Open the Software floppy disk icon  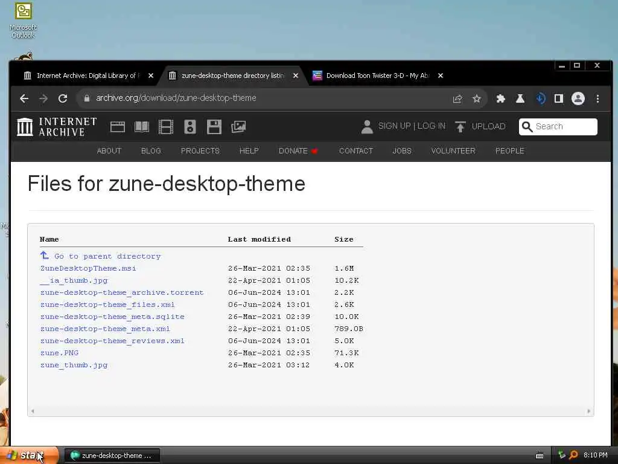(214, 127)
